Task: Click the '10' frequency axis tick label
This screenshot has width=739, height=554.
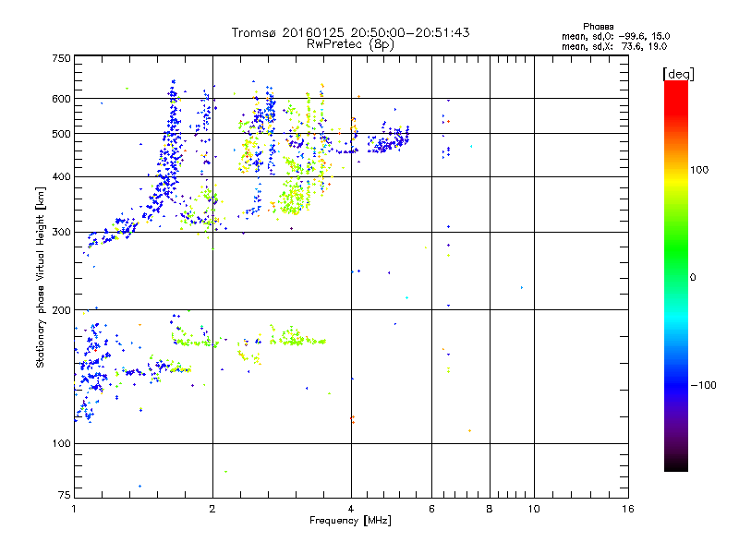Action: pos(534,509)
